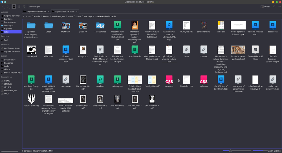
Task: Select the chino.ods spreadsheet
Action: pyautogui.click(x=221, y=25)
